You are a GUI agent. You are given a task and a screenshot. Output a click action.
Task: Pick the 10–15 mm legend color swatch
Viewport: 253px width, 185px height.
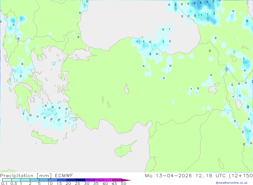click(x=53, y=180)
